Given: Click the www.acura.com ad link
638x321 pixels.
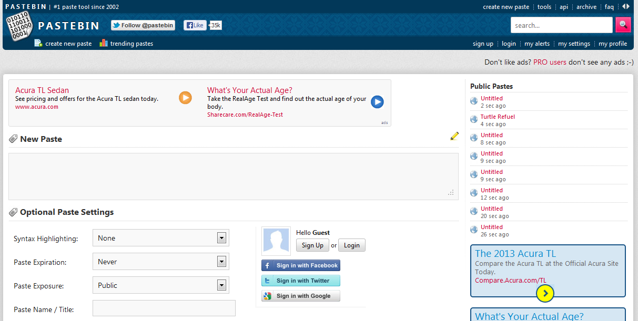Looking at the screenshot, I should pyautogui.click(x=37, y=107).
